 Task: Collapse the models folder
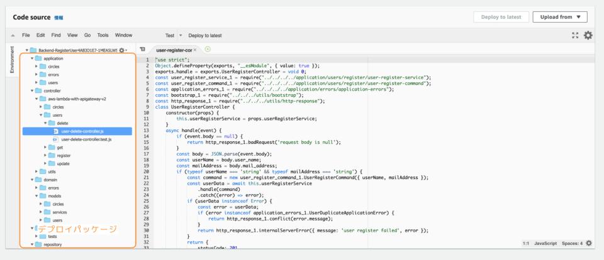[x=36, y=196]
